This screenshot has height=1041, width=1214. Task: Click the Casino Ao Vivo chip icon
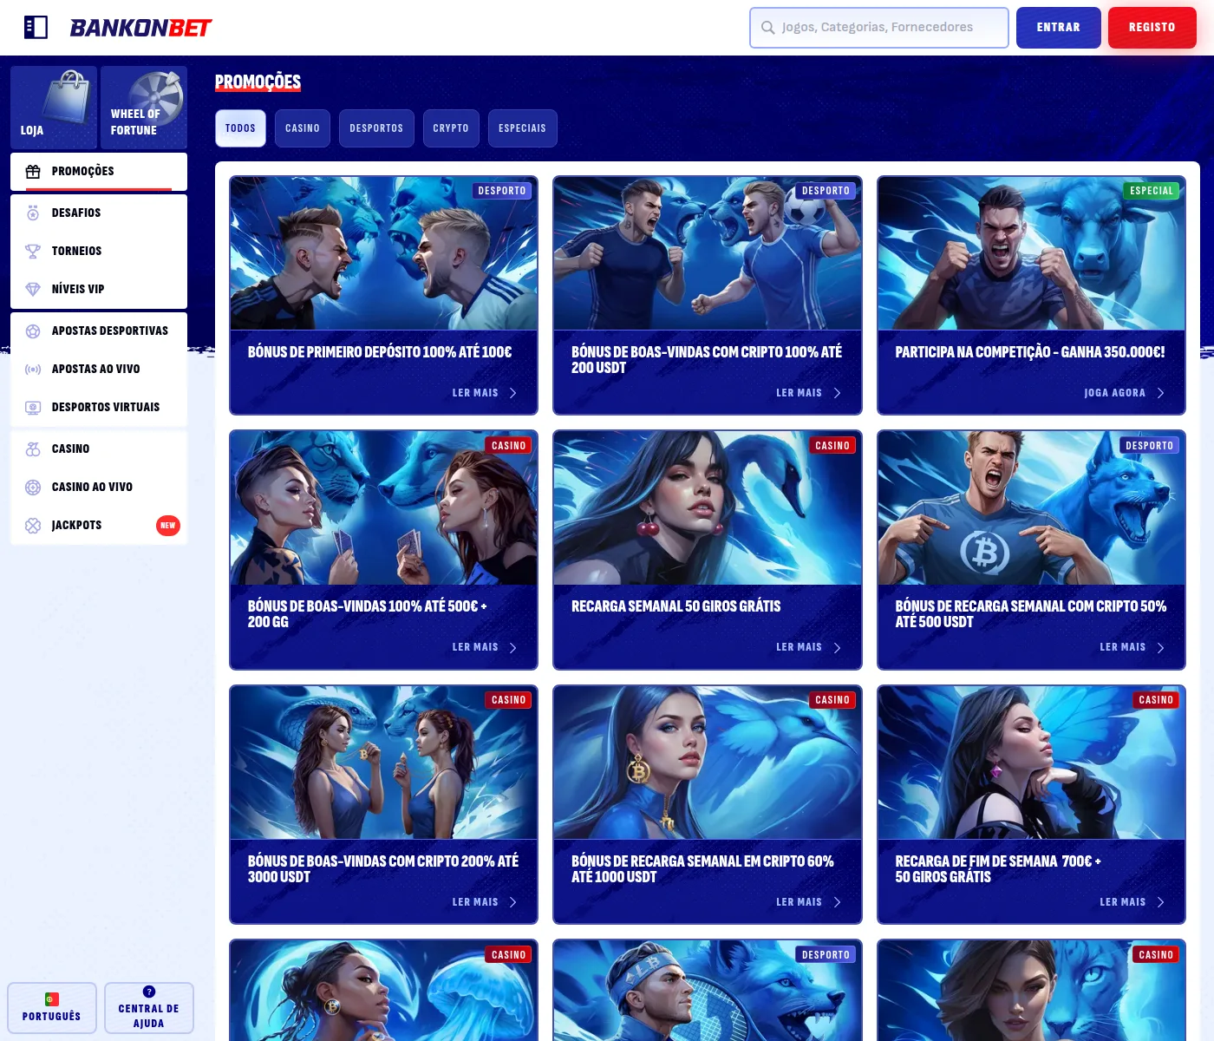(33, 487)
